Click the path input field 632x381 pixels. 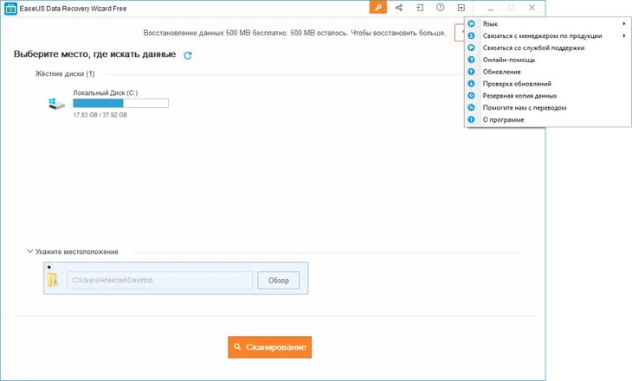pos(159,280)
